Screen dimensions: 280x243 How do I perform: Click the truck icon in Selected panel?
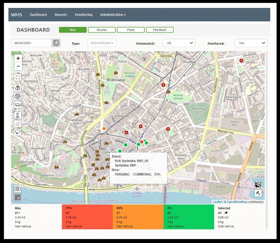click(226, 213)
